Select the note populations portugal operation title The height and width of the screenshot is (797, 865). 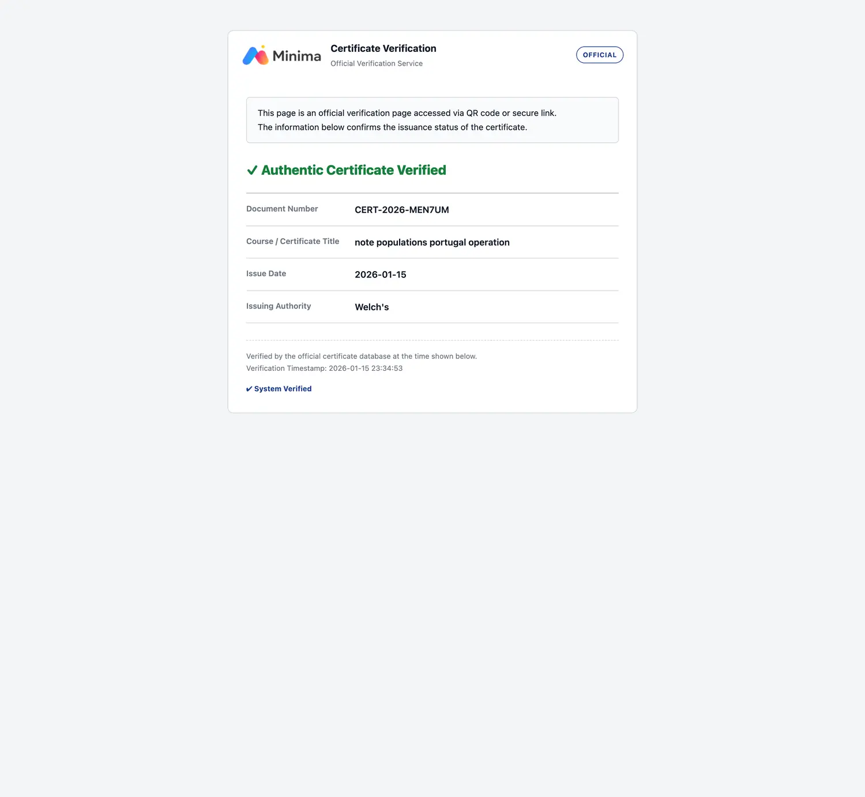click(432, 242)
